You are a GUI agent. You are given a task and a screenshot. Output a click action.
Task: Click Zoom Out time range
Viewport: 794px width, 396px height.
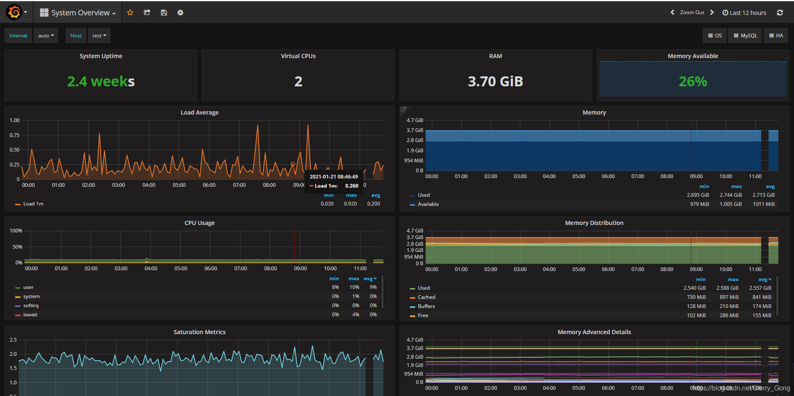pos(692,12)
